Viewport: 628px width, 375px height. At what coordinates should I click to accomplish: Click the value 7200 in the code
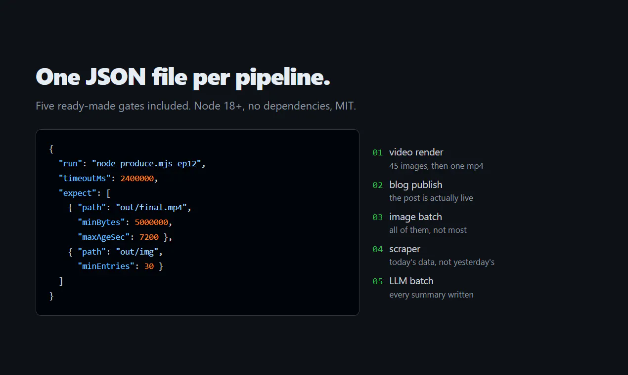pyautogui.click(x=149, y=237)
